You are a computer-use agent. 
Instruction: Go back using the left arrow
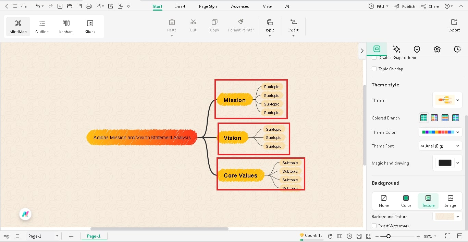point(7,6)
